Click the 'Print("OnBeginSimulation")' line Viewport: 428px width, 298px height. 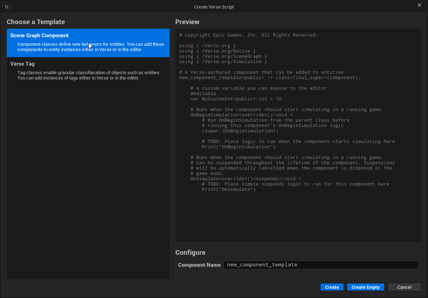[238, 147]
